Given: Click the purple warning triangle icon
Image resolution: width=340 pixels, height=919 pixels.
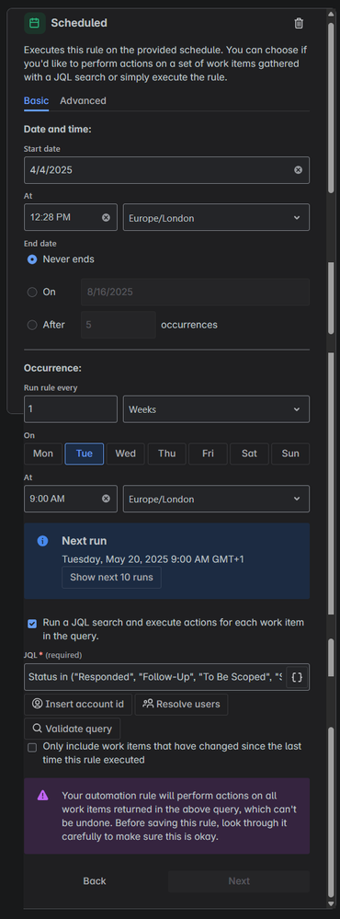Looking at the screenshot, I should point(42,796).
